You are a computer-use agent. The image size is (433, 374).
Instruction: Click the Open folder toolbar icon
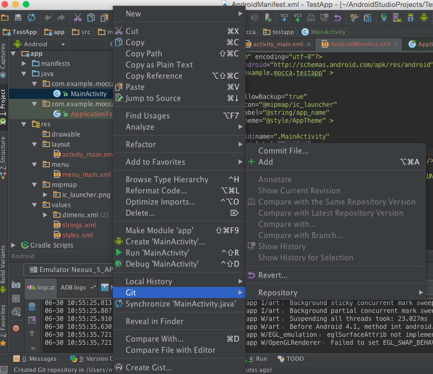(5, 18)
